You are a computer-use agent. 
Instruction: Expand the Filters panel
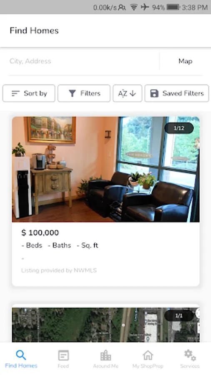click(x=84, y=93)
